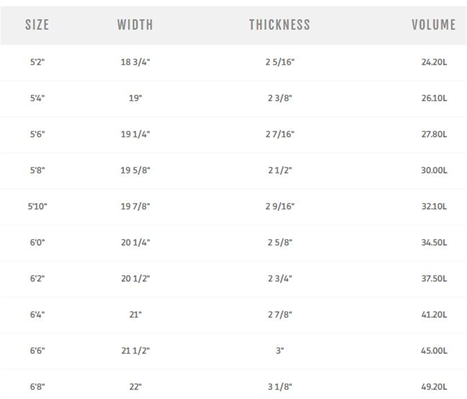Select the 6'2" size cell

click(37, 278)
